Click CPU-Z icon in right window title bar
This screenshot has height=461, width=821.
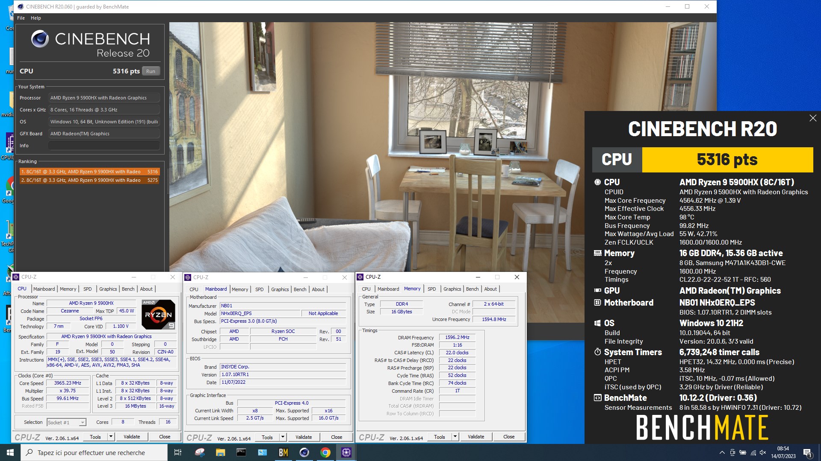360,277
